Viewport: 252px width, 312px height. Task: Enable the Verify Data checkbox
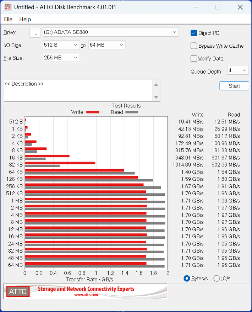194,58
